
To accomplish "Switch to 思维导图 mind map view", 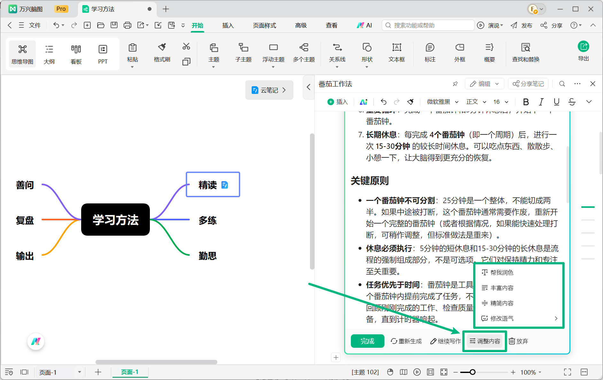I will click(22, 54).
